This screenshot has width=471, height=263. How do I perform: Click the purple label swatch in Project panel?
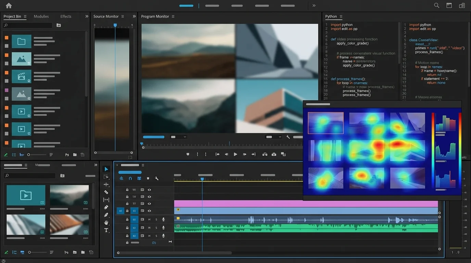pos(7,90)
